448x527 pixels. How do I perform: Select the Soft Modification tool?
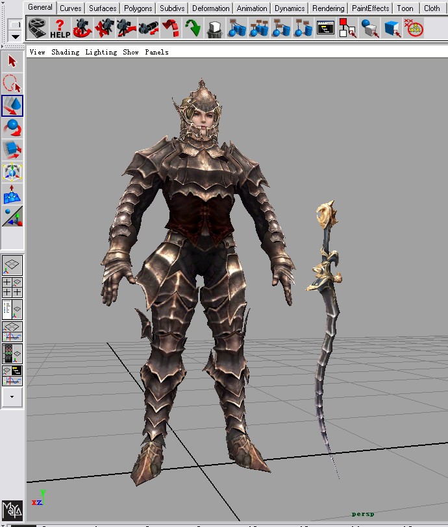coord(12,194)
